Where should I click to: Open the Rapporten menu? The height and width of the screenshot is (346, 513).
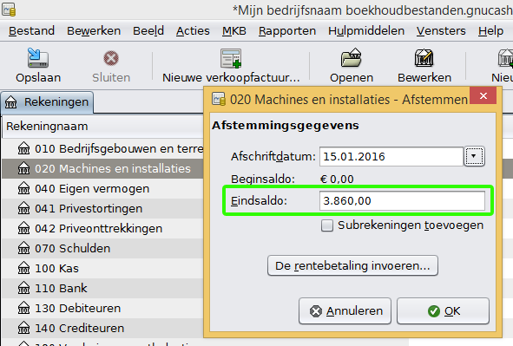(x=287, y=30)
